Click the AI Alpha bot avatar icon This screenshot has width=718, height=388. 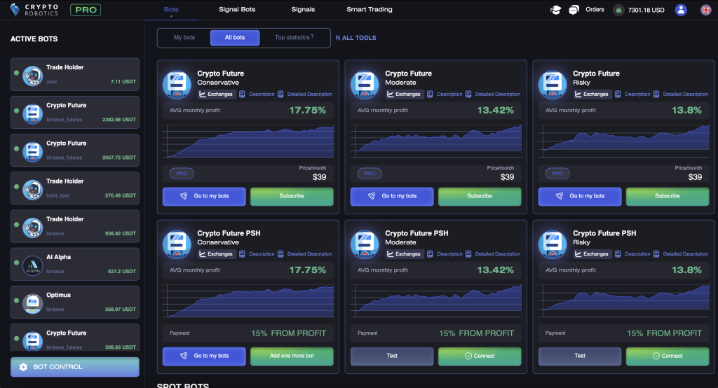32,265
